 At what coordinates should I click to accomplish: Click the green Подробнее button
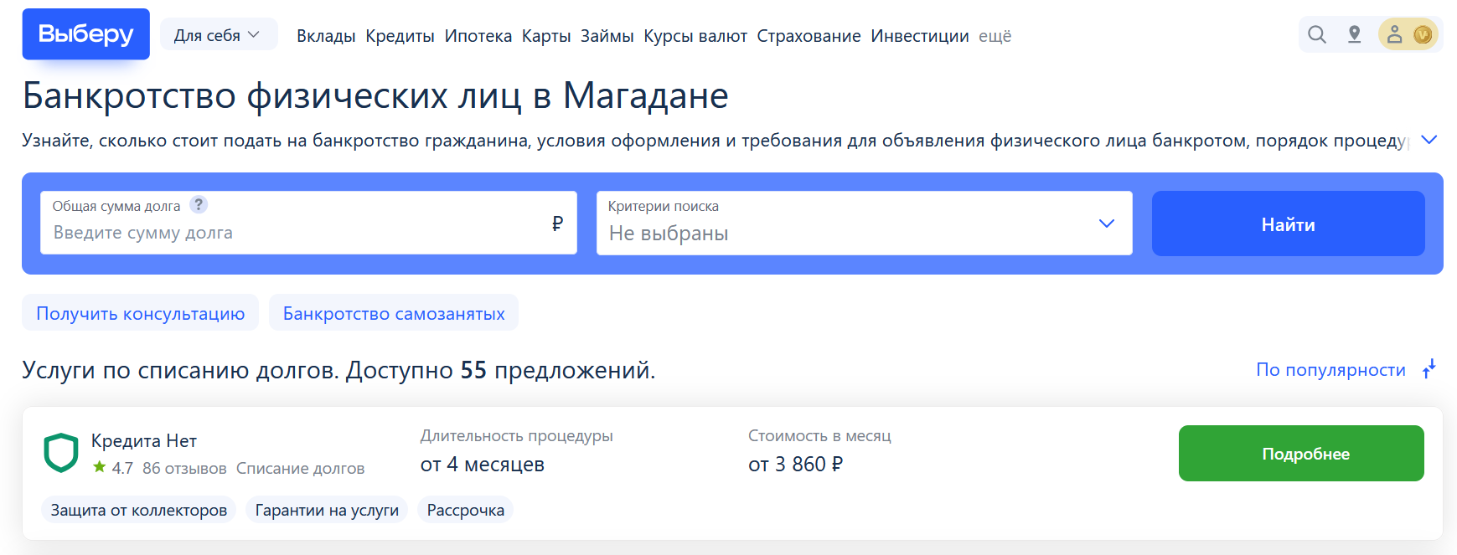tap(1301, 453)
